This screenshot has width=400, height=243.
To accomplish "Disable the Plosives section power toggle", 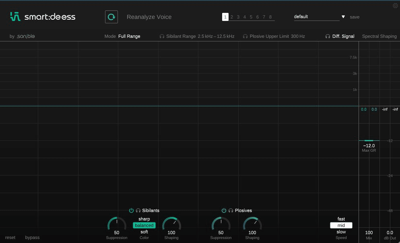I will [x=224, y=210].
